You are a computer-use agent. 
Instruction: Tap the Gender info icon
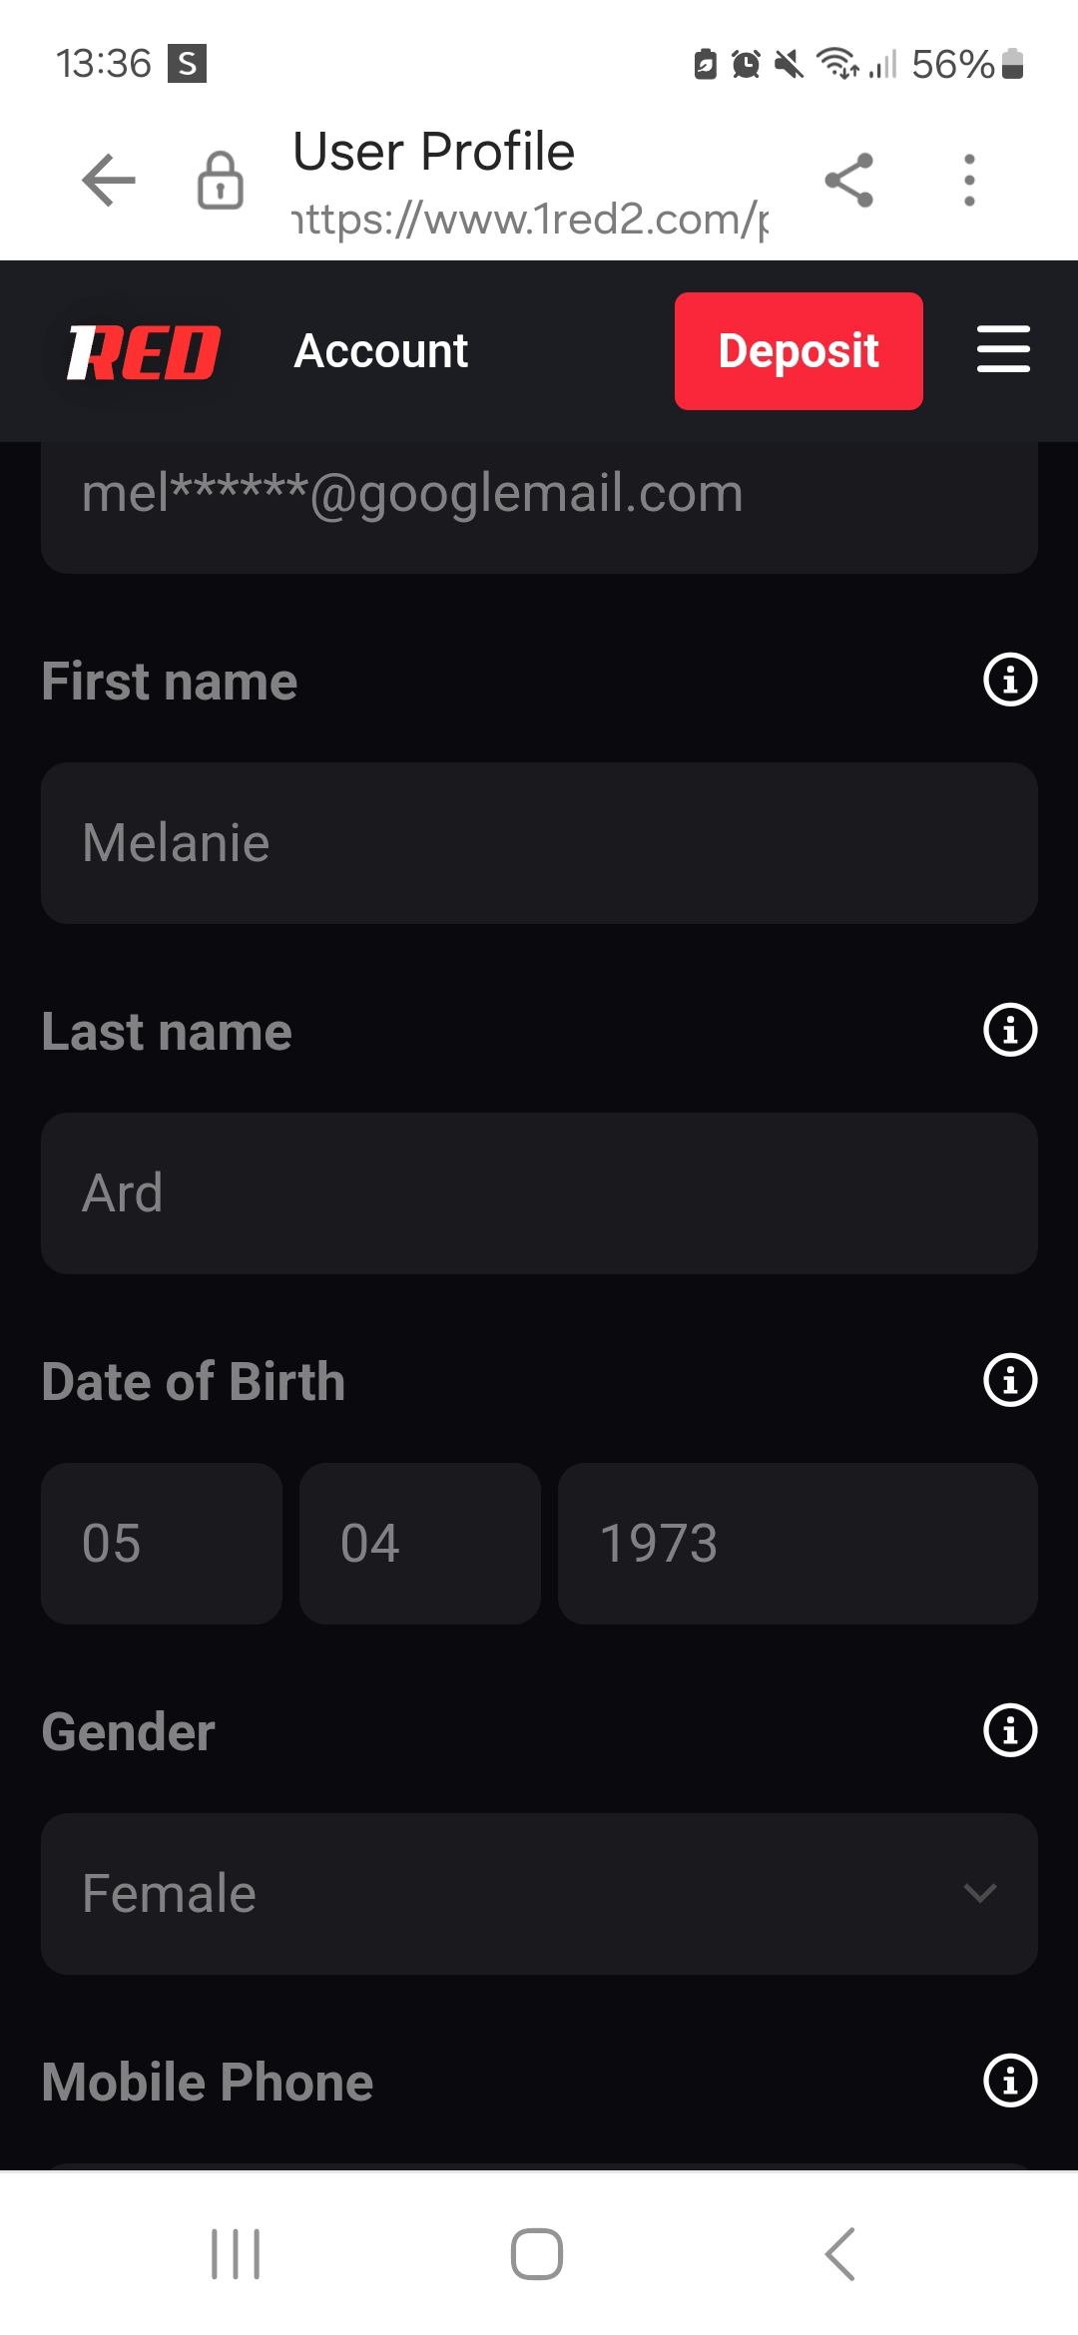point(1010,1731)
